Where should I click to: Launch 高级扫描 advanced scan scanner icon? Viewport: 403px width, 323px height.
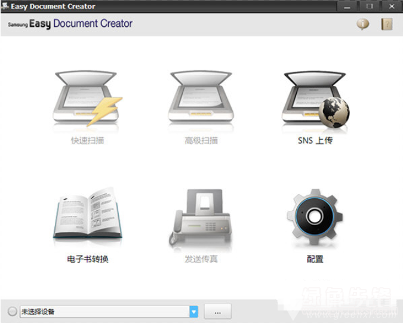coord(201,97)
